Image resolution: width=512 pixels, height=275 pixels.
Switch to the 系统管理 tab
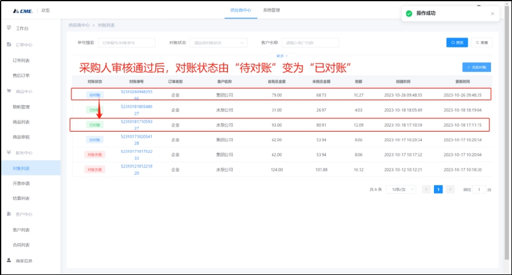click(271, 10)
